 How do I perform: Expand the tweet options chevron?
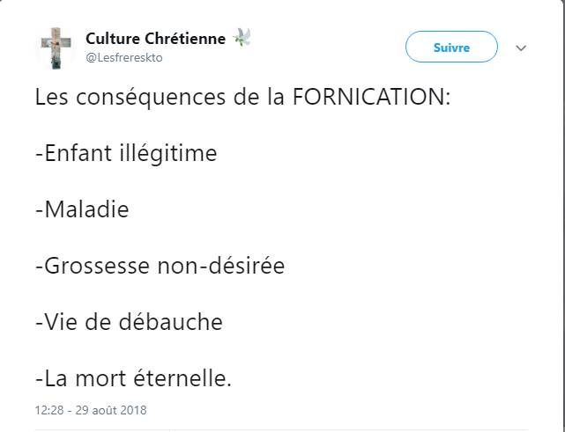(521, 48)
